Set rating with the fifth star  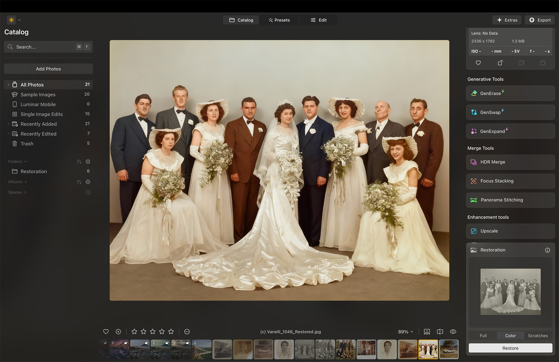[x=171, y=332]
